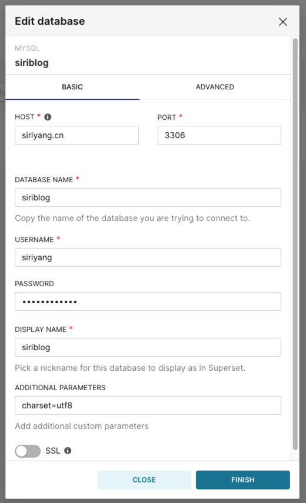Click the DISPLAY NAME input box
Screen dimensions: 306x503
(x=148, y=347)
